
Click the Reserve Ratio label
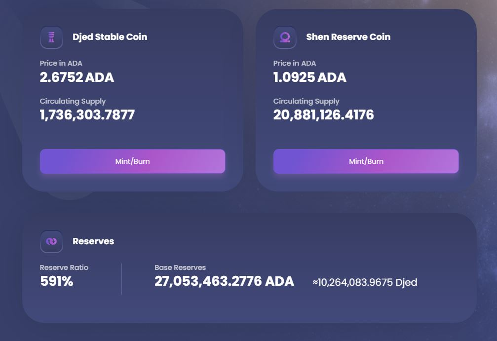(64, 267)
